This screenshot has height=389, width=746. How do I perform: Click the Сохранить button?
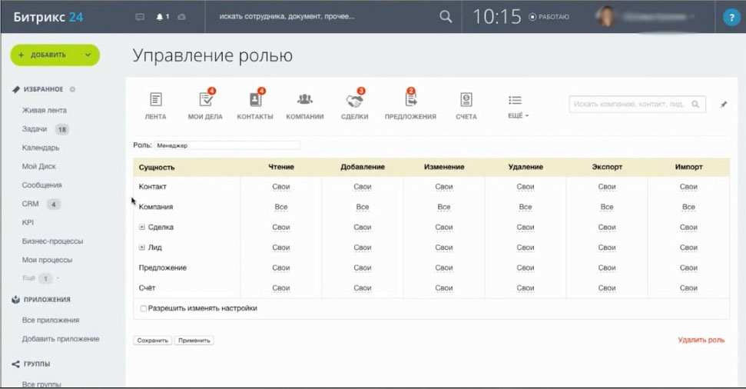click(153, 340)
